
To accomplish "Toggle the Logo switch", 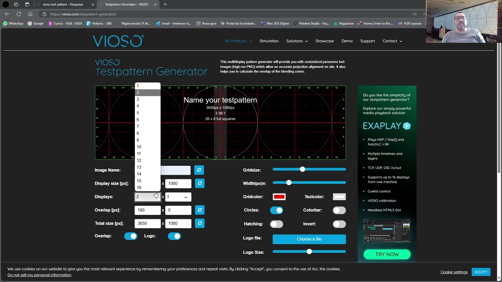I will (x=174, y=236).
